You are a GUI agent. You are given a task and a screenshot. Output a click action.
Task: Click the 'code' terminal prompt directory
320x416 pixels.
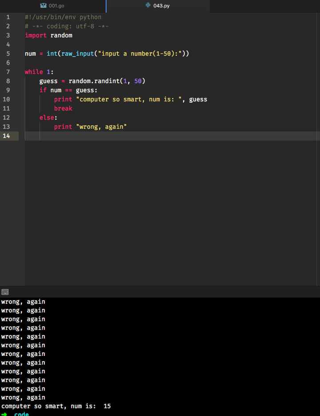[21, 414]
